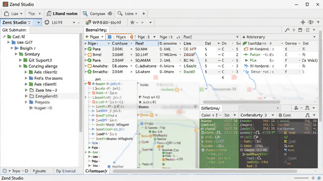Image resolution: width=323 pixels, height=181 pixels.
Task: Toggle the square box on Binsi row
Action: (x=90, y=55)
